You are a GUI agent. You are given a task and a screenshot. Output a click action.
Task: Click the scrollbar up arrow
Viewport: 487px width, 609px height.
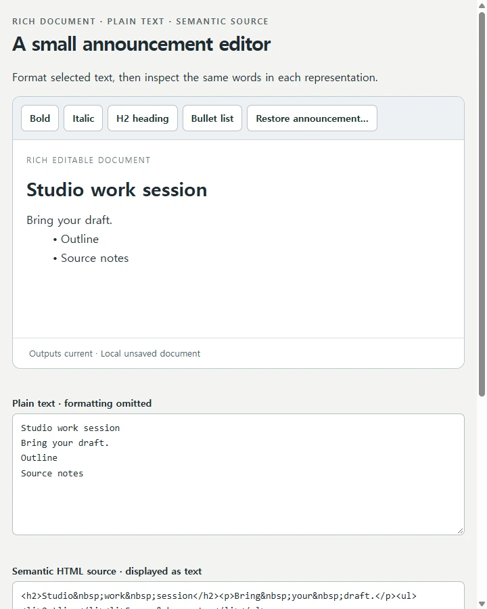click(x=482, y=5)
